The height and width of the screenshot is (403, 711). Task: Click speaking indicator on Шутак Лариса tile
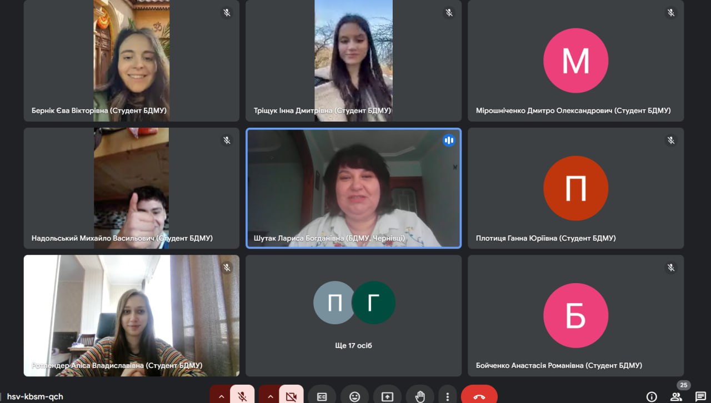[449, 140]
